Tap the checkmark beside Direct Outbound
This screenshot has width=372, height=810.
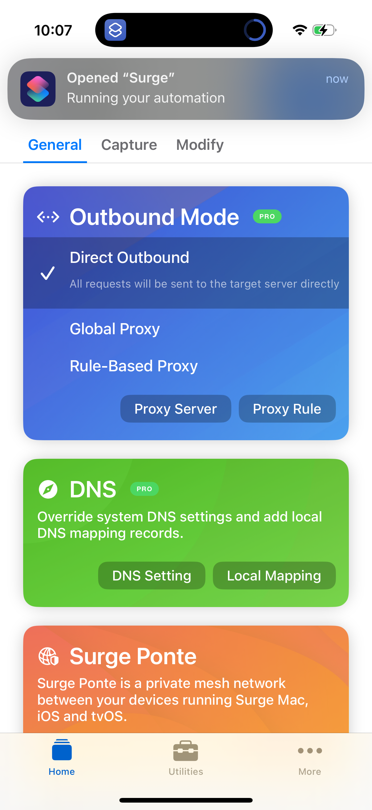[48, 273]
